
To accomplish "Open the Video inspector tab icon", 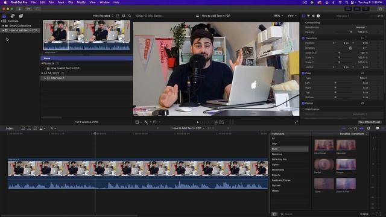I will point(303,16).
